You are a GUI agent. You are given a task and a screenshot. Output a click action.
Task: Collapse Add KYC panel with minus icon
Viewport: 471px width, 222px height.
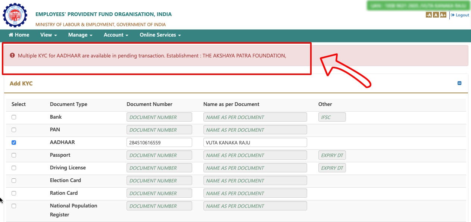pyautogui.click(x=459, y=83)
